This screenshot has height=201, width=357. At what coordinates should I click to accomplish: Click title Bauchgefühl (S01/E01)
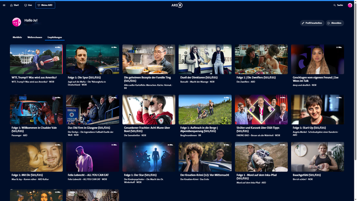[307, 175]
